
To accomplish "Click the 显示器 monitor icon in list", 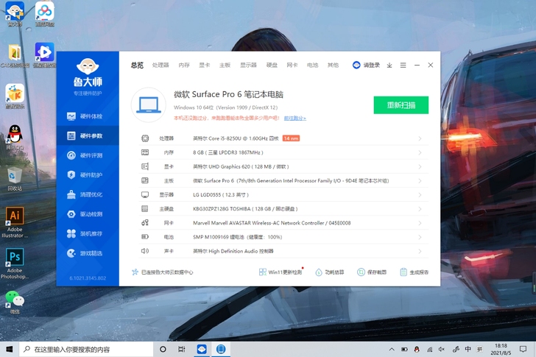I will (x=145, y=195).
